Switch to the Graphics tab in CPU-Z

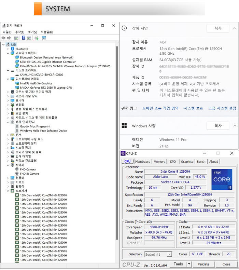coord(187,162)
